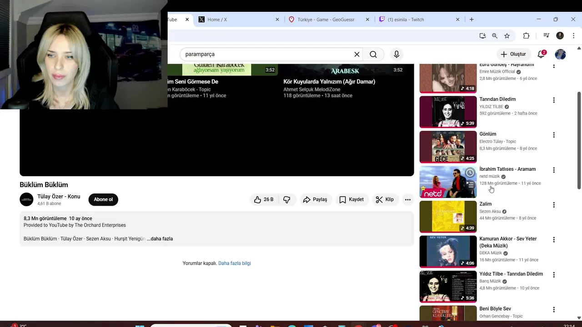Screen dimensions: 582x327
Task: Click the page vertical scrollbar thumb
Action: pyautogui.click(x=579, y=140)
